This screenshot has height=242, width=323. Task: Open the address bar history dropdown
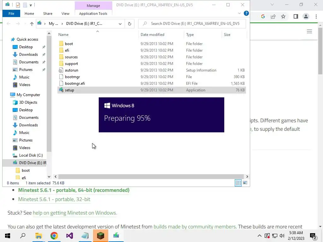120,24
